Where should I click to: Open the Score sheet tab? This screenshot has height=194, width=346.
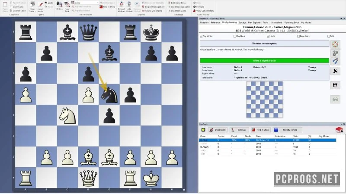click(276, 22)
